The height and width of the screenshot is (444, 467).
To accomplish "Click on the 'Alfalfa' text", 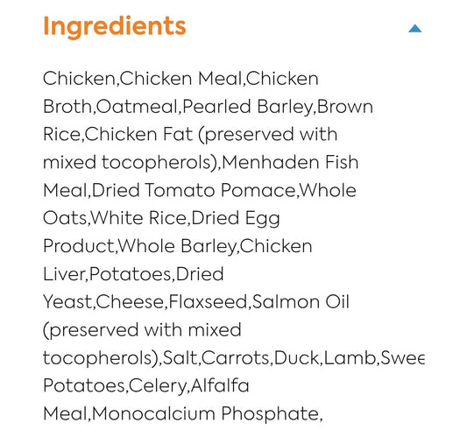I will coord(220,385).
